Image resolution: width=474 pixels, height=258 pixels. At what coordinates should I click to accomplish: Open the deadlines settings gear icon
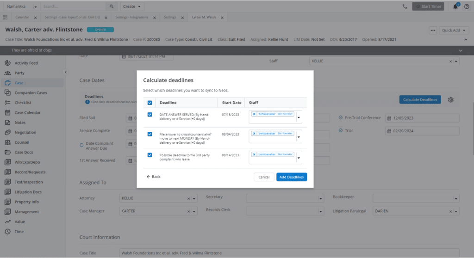[451, 100]
